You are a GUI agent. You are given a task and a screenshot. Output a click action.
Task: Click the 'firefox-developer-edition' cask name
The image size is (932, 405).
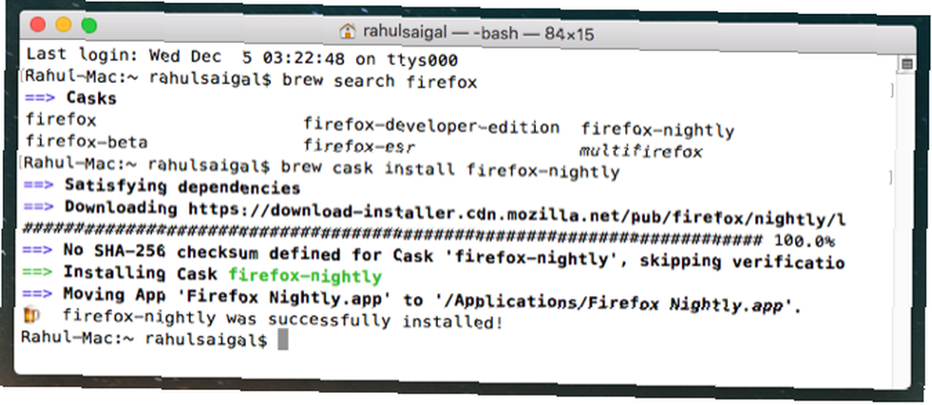(x=432, y=127)
